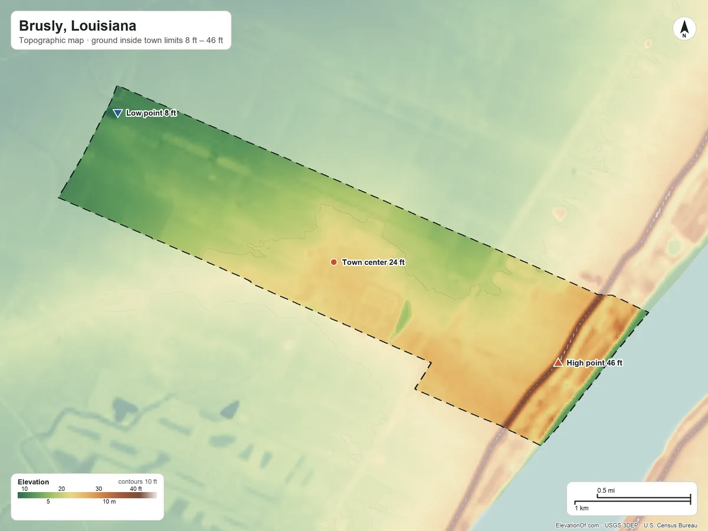Click the '20' legend tick label
This screenshot has width=708, height=531.
point(61,489)
